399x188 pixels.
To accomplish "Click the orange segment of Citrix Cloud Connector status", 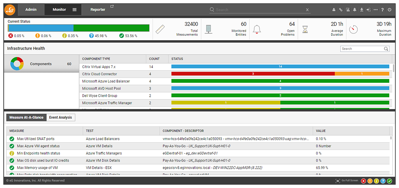I will [362, 74].
